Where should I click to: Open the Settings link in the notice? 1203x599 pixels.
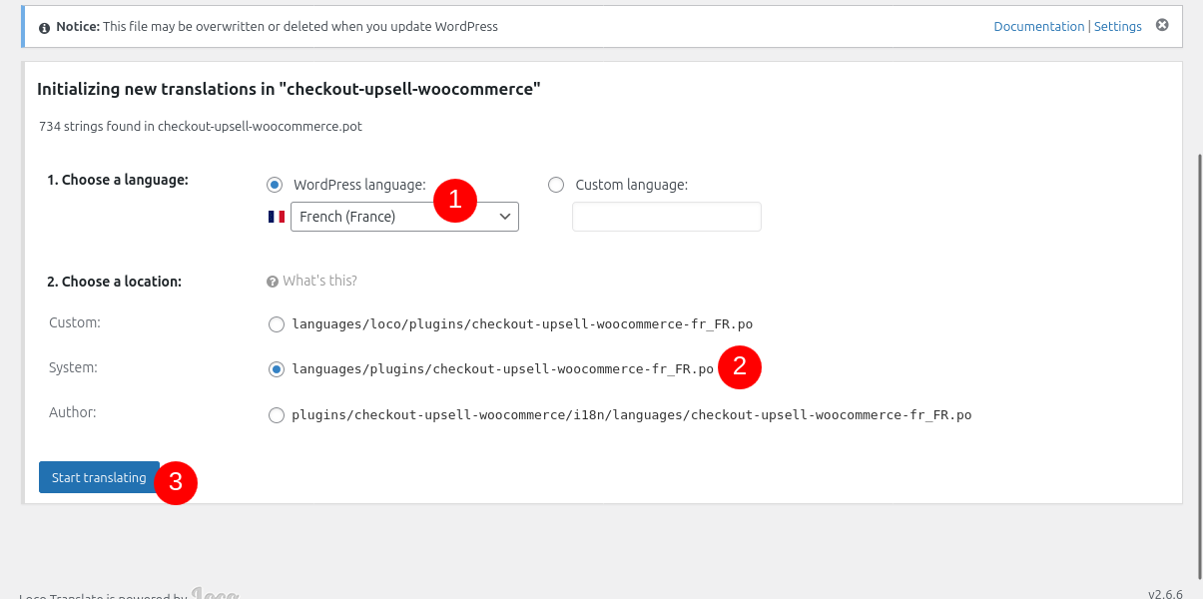point(1117,27)
